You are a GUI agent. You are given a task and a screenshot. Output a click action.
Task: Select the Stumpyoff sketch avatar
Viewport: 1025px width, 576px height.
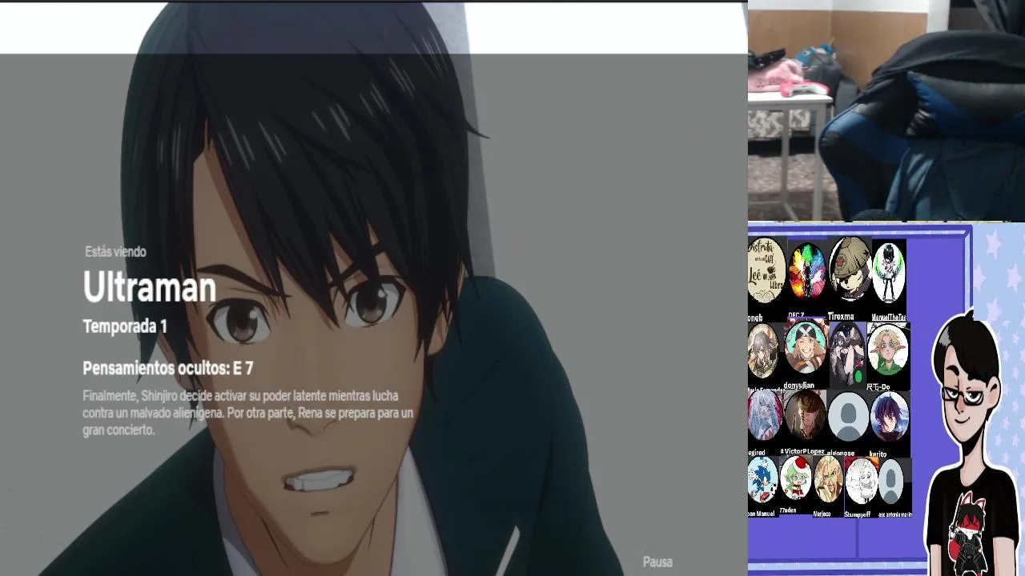coord(862,480)
